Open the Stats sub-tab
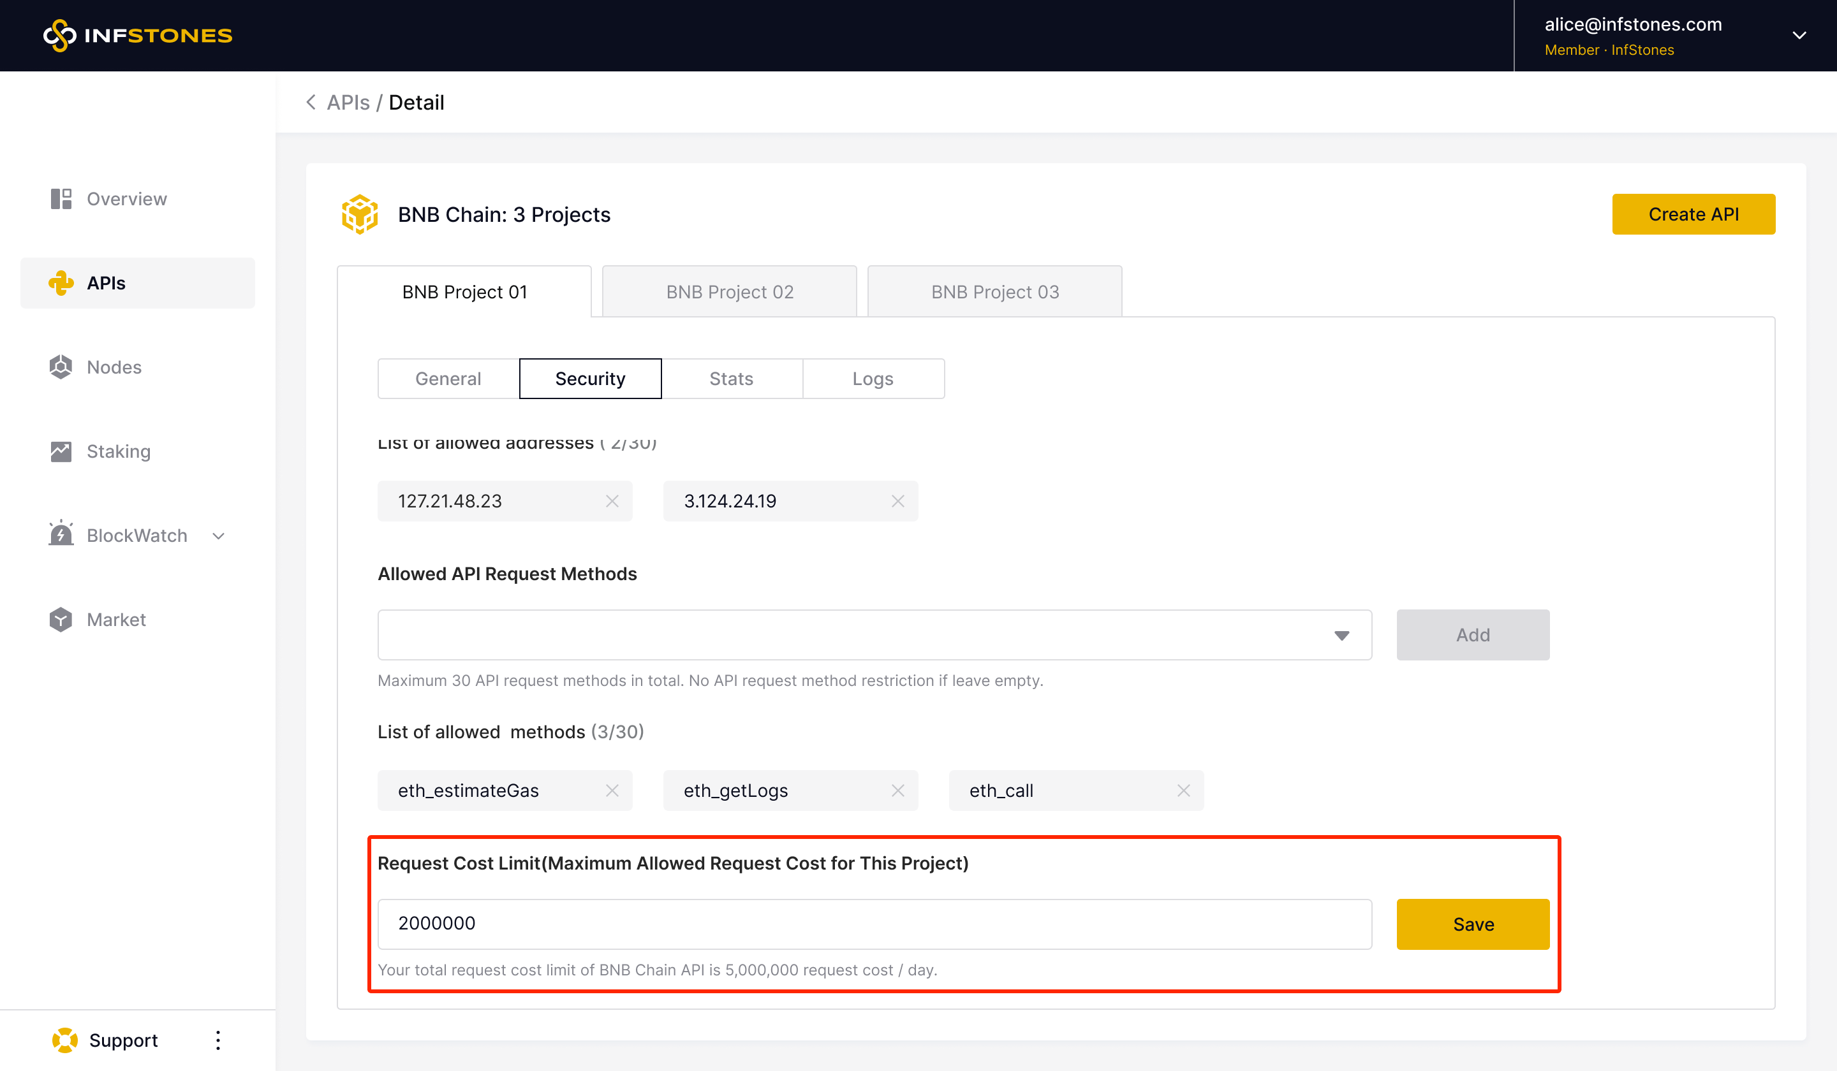The image size is (1837, 1071). (731, 379)
